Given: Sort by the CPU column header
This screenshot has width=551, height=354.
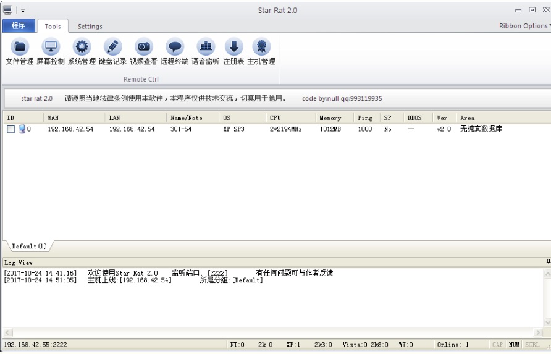Looking at the screenshot, I should point(290,118).
